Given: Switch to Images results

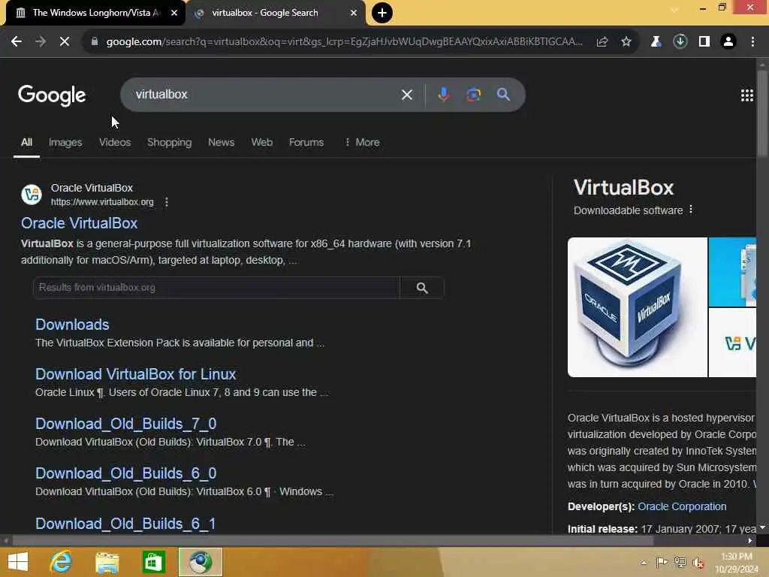Looking at the screenshot, I should pyautogui.click(x=65, y=142).
